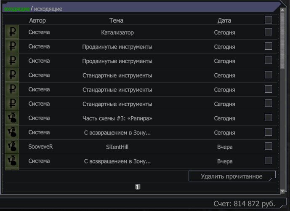Click ruble icon of the first Стандартные инструменты message
The width and height of the screenshot is (290, 211).
[12, 75]
